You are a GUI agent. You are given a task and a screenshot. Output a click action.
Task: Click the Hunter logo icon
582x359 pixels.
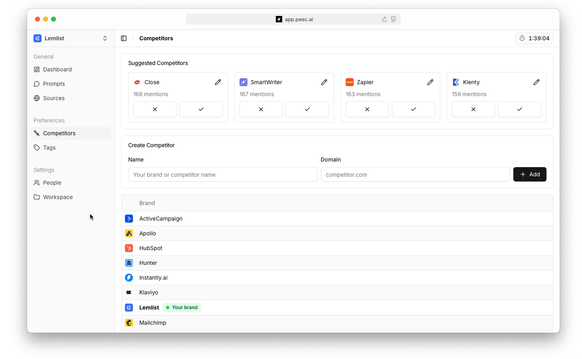pos(129,263)
